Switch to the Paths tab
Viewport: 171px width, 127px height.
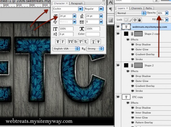149,8
